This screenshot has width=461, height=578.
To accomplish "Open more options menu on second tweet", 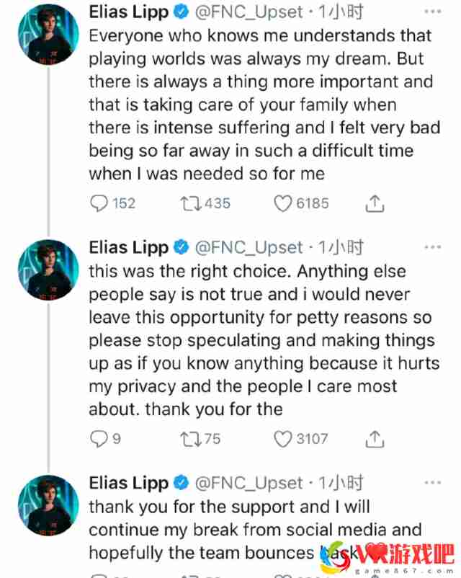I will click(433, 247).
